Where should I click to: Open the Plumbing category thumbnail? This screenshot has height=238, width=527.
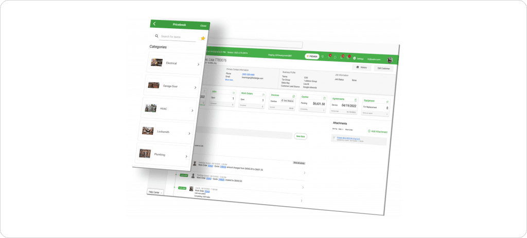(x=145, y=153)
